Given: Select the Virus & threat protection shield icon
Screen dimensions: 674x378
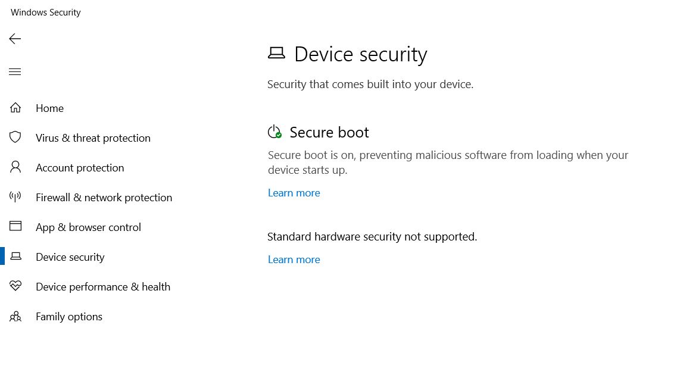Looking at the screenshot, I should point(15,138).
